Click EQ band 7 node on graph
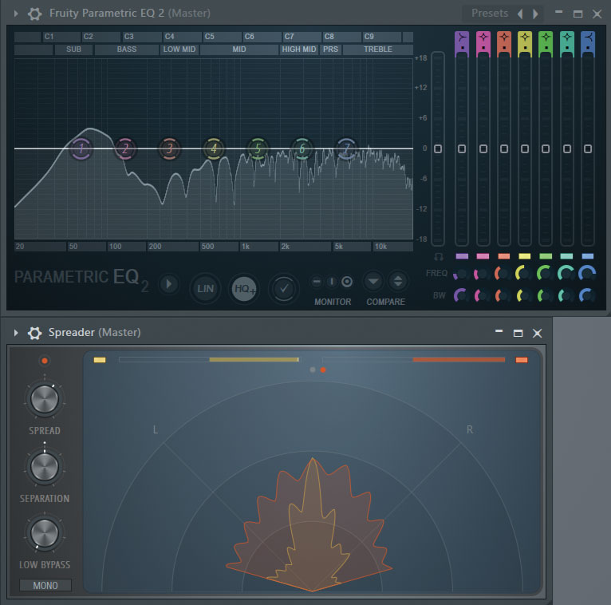 346,148
